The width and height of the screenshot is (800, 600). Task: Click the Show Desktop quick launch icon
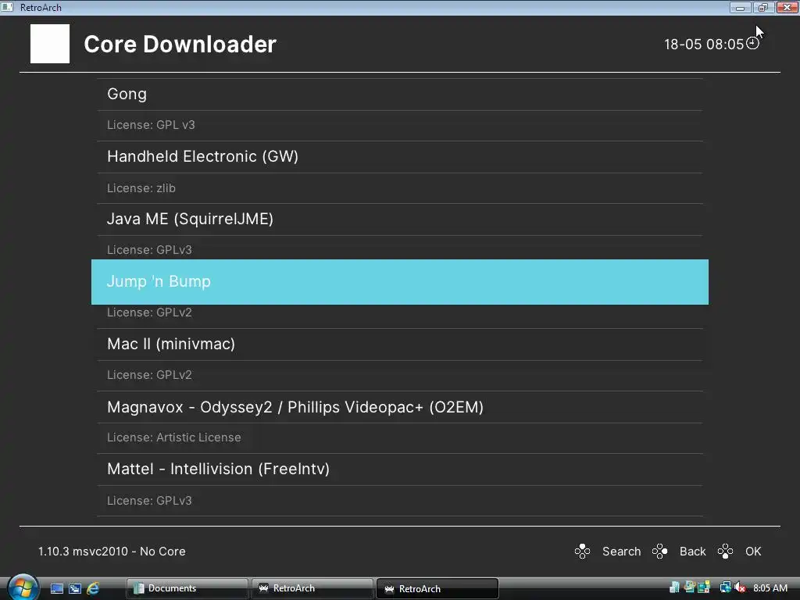click(x=56, y=588)
